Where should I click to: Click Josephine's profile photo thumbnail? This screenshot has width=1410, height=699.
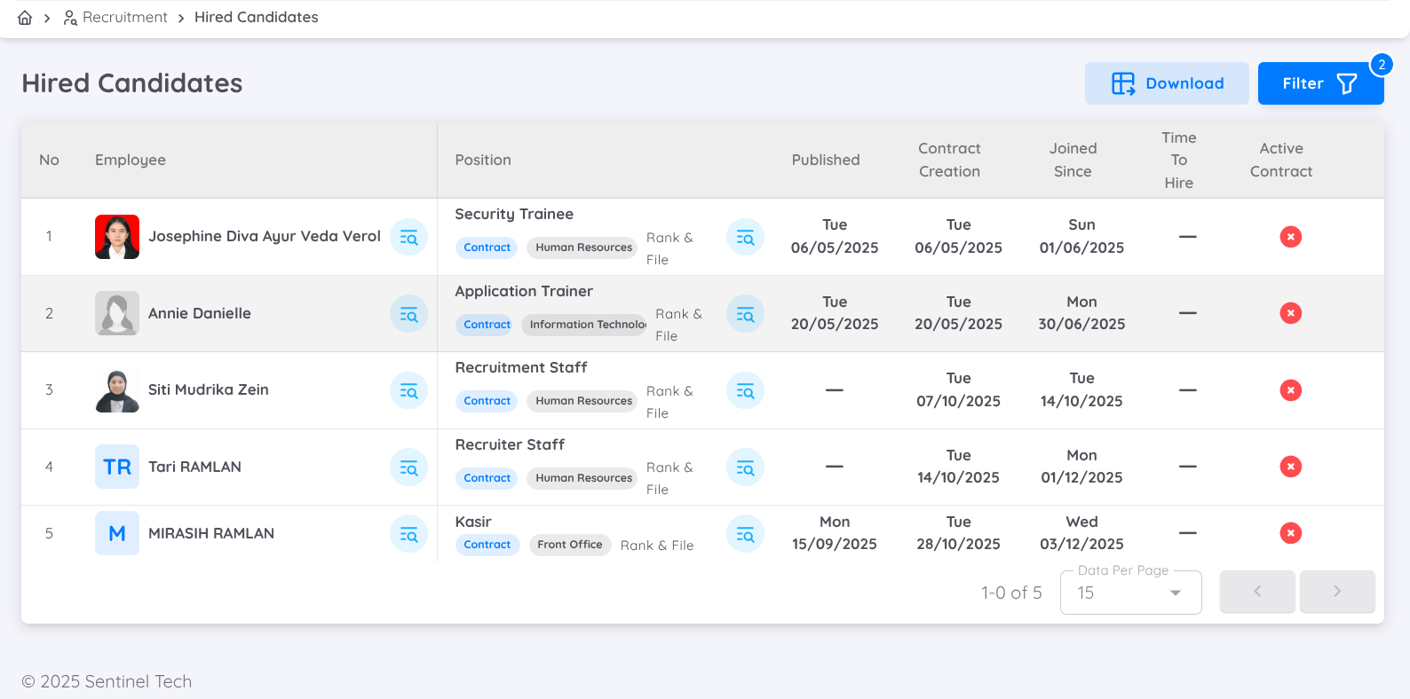pos(117,237)
